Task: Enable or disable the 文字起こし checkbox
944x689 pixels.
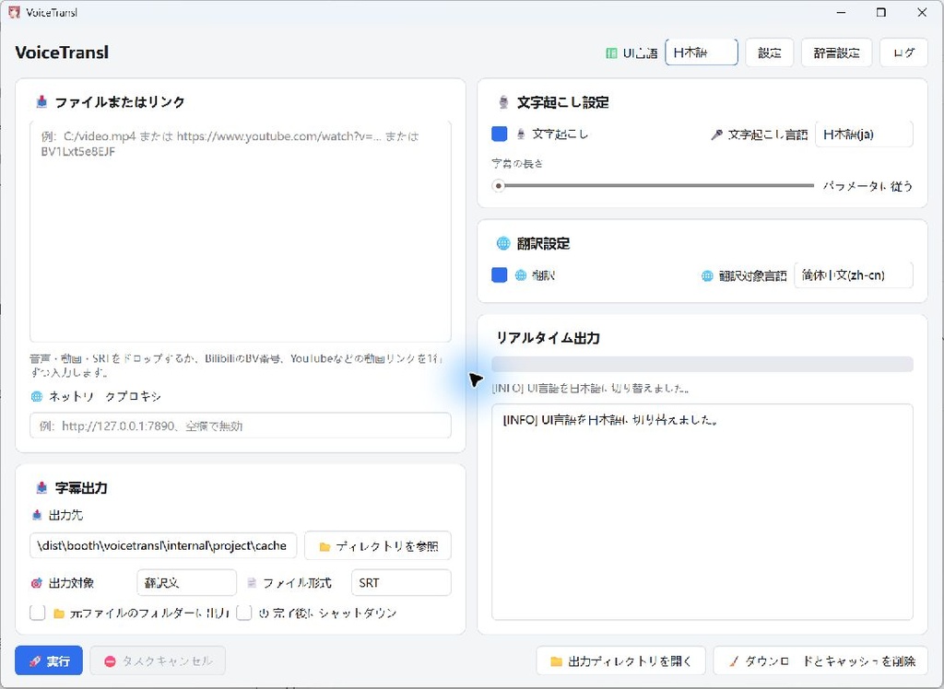Action: point(499,134)
